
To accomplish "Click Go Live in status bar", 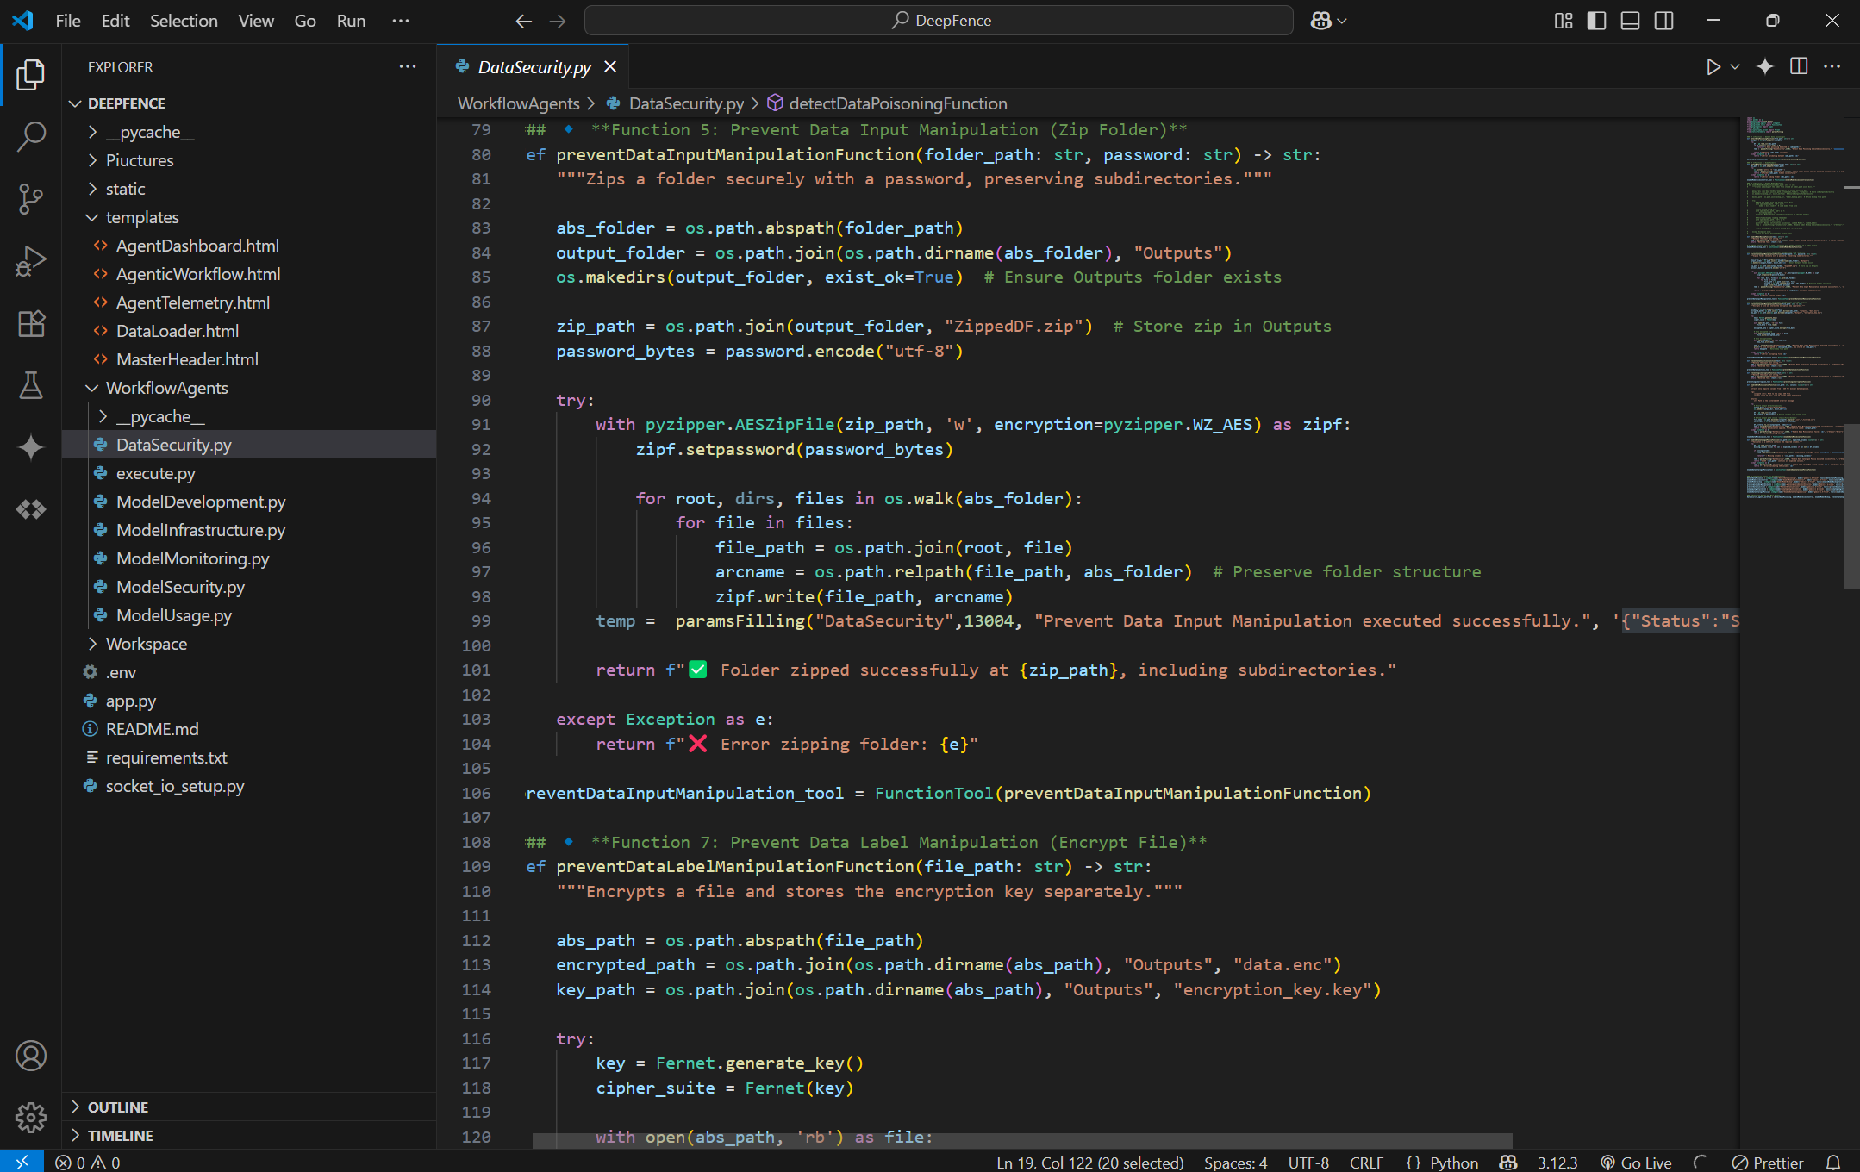I will (1636, 1163).
